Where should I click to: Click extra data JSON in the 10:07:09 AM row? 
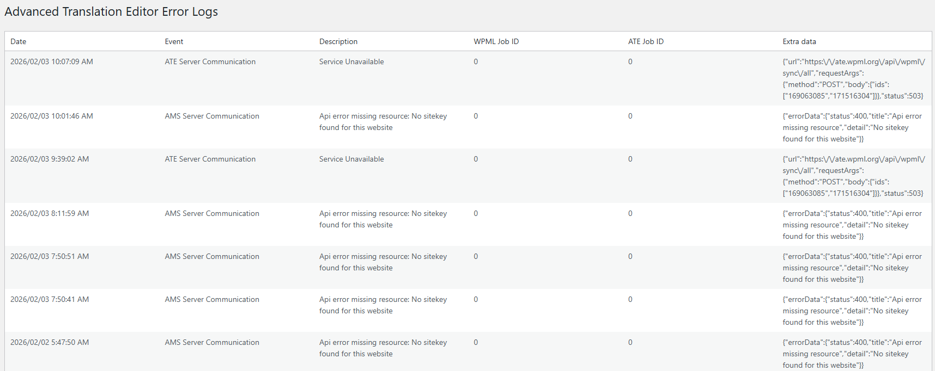[853, 78]
